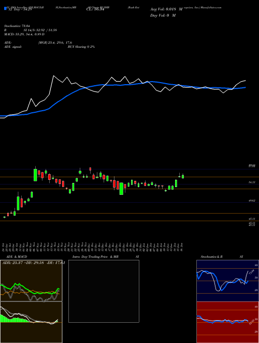
Task: Click the 'Day Vol: 0 M' text
Action: tap(163, 16)
